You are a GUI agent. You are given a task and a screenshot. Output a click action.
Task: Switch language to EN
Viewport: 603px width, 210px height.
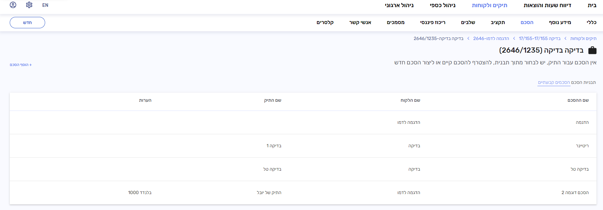pyautogui.click(x=45, y=5)
